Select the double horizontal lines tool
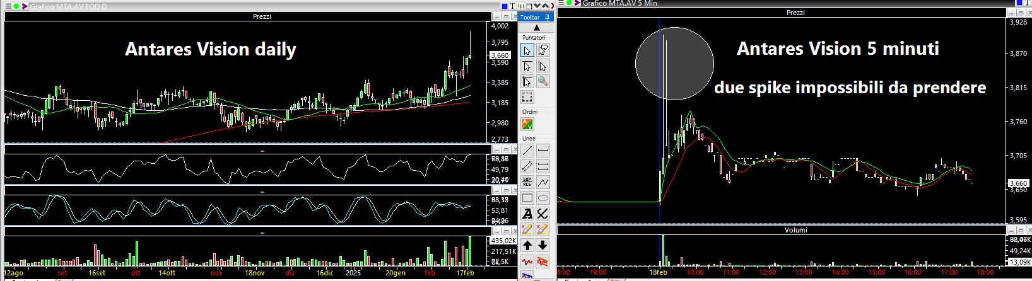 coord(542,166)
